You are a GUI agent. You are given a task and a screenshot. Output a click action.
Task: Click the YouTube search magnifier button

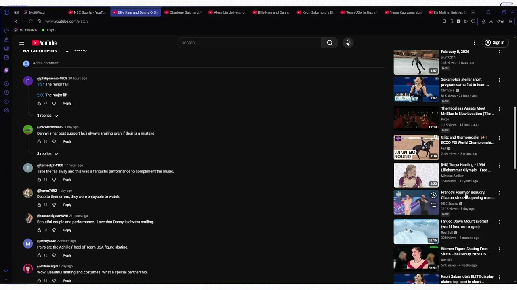tap(330, 43)
